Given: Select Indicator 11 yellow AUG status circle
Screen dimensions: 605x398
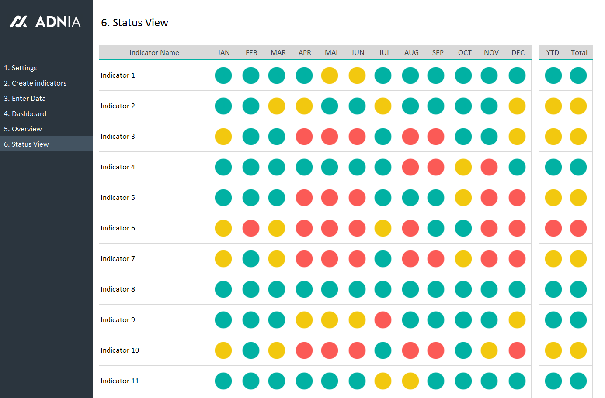Looking at the screenshot, I should tap(410, 381).
